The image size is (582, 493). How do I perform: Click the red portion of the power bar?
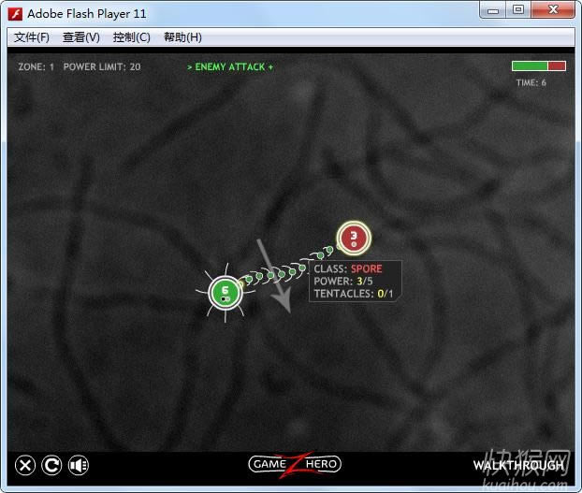(557, 66)
